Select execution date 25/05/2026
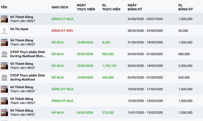The height and width of the screenshot is (121, 203). click(x=85, y=54)
